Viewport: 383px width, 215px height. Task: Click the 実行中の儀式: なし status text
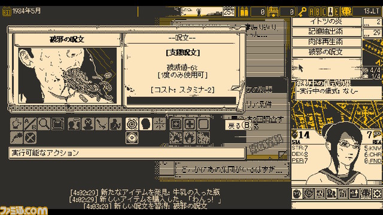pyautogui.click(x=328, y=91)
